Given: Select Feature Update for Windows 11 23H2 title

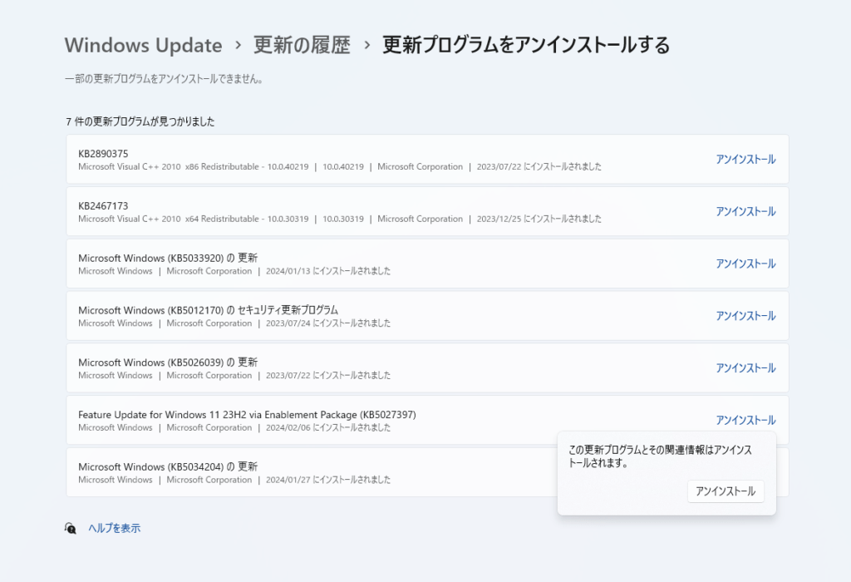Looking at the screenshot, I should click(x=247, y=414).
